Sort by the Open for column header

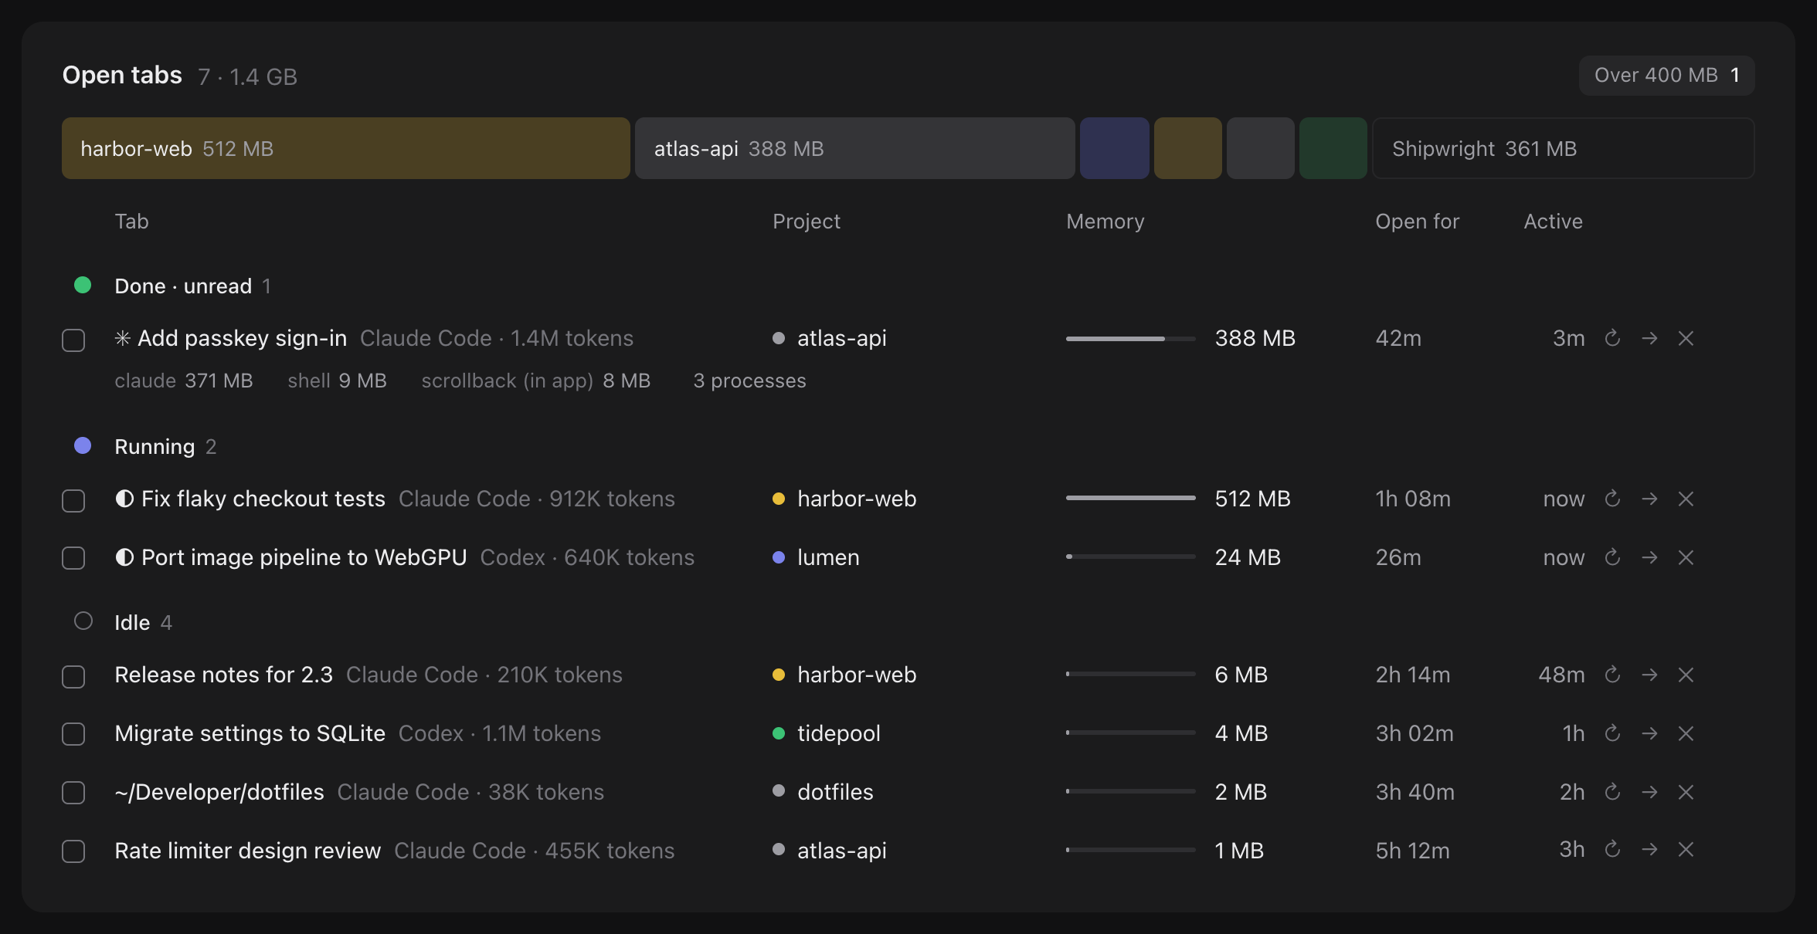click(x=1417, y=222)
